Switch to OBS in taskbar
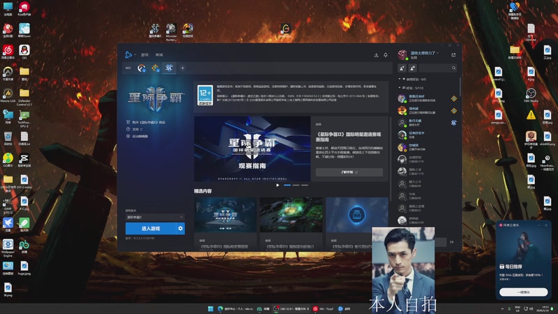The height and width of the screenshot is (314, 558). [x=291, y=308]
